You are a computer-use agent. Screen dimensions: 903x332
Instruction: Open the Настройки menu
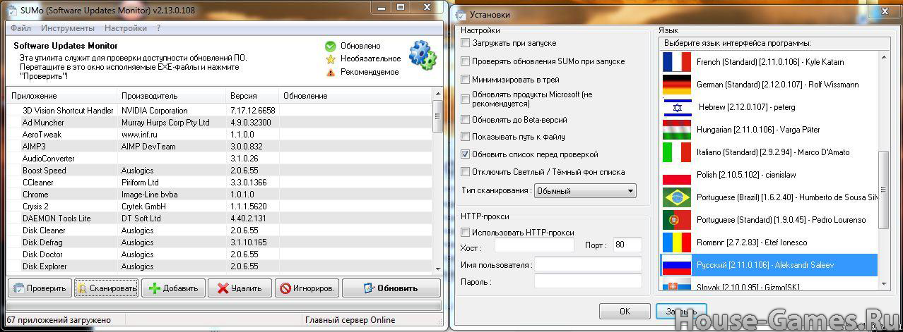coord(126,28)
